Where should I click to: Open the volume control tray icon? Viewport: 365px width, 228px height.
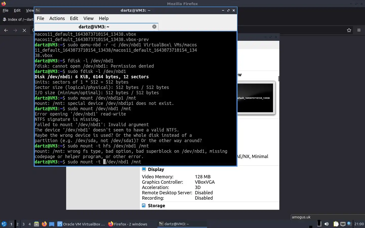pos(327,224)
